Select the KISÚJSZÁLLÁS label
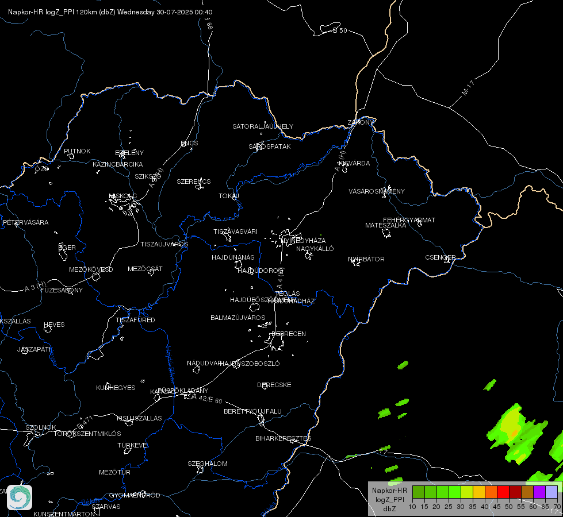The width and height of the screenshot is (563, 517). coord(139,418)
